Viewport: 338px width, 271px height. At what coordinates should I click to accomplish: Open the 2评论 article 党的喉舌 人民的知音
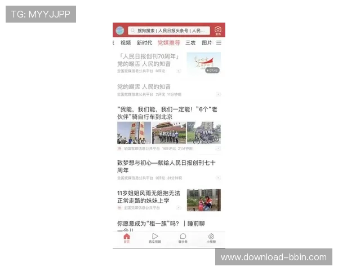pos(144,87)
